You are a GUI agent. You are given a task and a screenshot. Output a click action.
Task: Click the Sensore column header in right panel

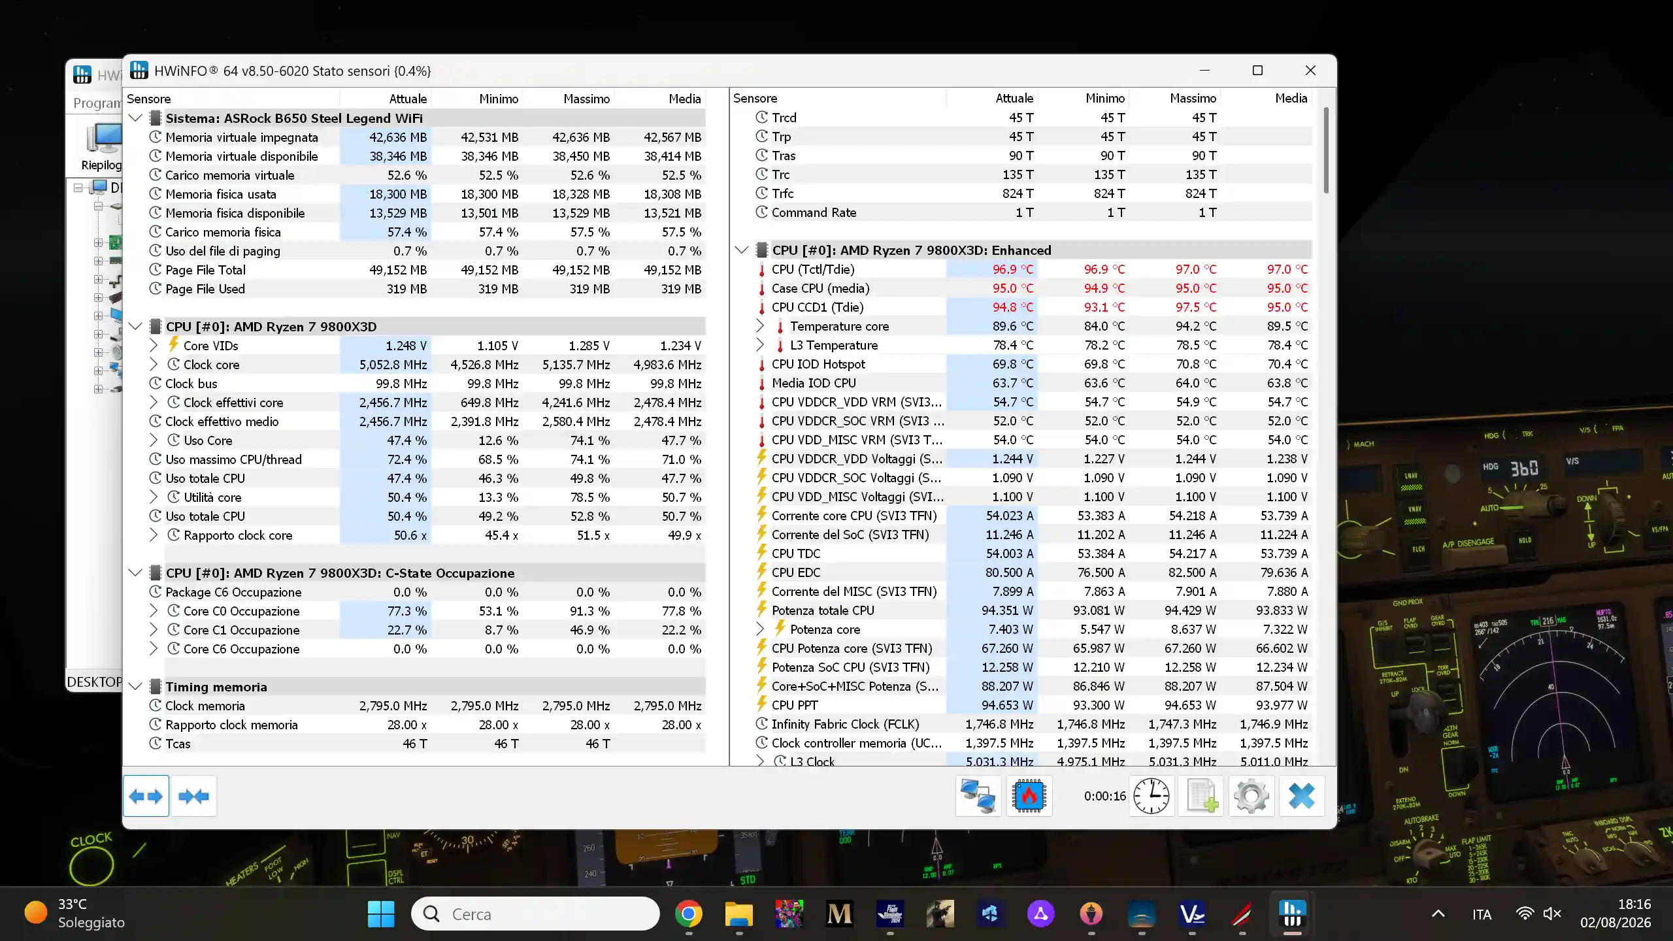click(755, 98)
